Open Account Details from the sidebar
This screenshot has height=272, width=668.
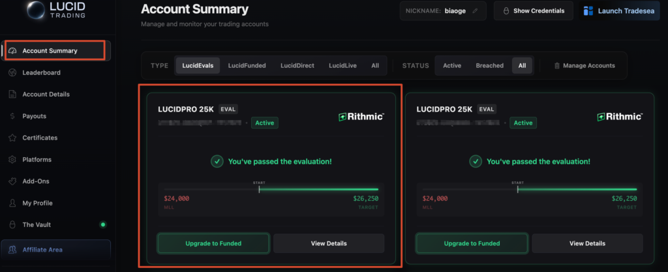46,94
